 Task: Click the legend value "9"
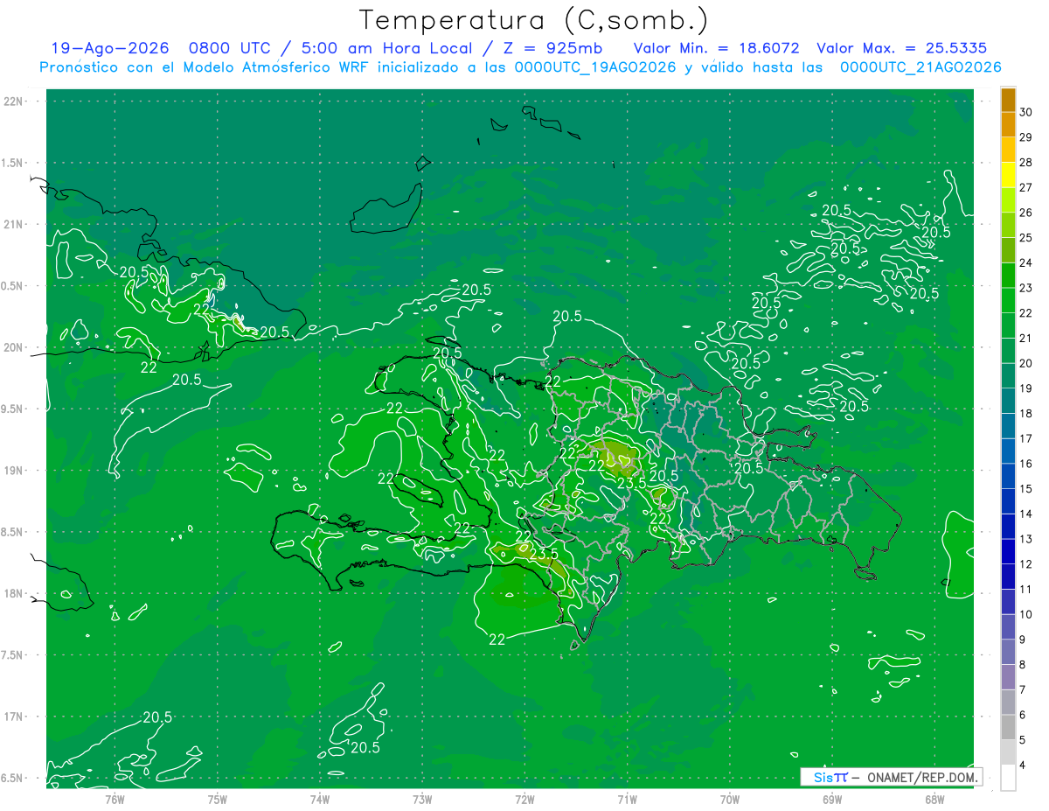click(x=1023, y=640)
